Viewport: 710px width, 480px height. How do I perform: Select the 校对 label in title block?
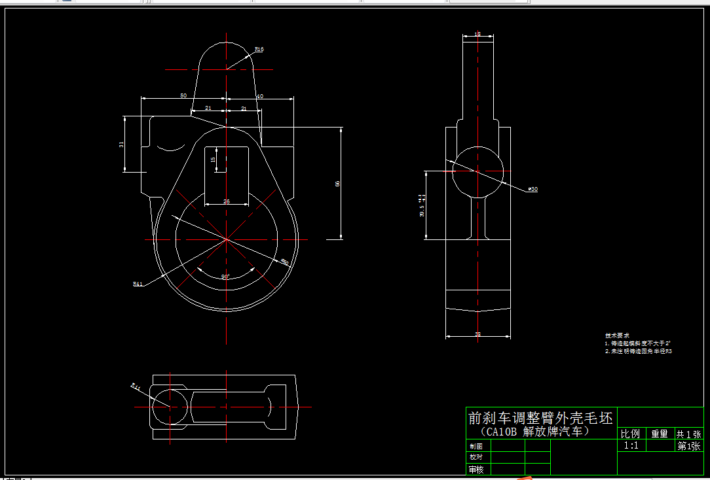476,457
